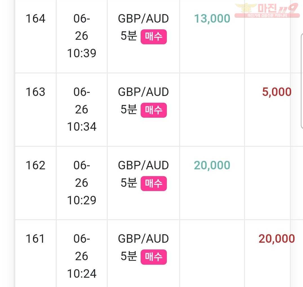Click the 06-26 10:29 timestamp

[82, 183]
